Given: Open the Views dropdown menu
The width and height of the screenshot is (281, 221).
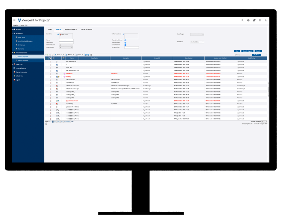Looking at the screenshot, I should click(x=80, y=55).
